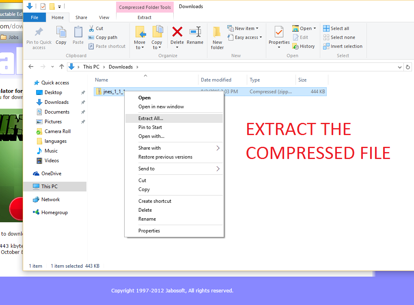Click the Rename icon in Organize group
This screenshot has width=414, height=305.
[195, 32]
